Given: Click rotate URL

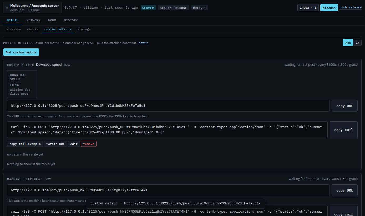Looking at the screenshot, I should click(x=55, y=144).
